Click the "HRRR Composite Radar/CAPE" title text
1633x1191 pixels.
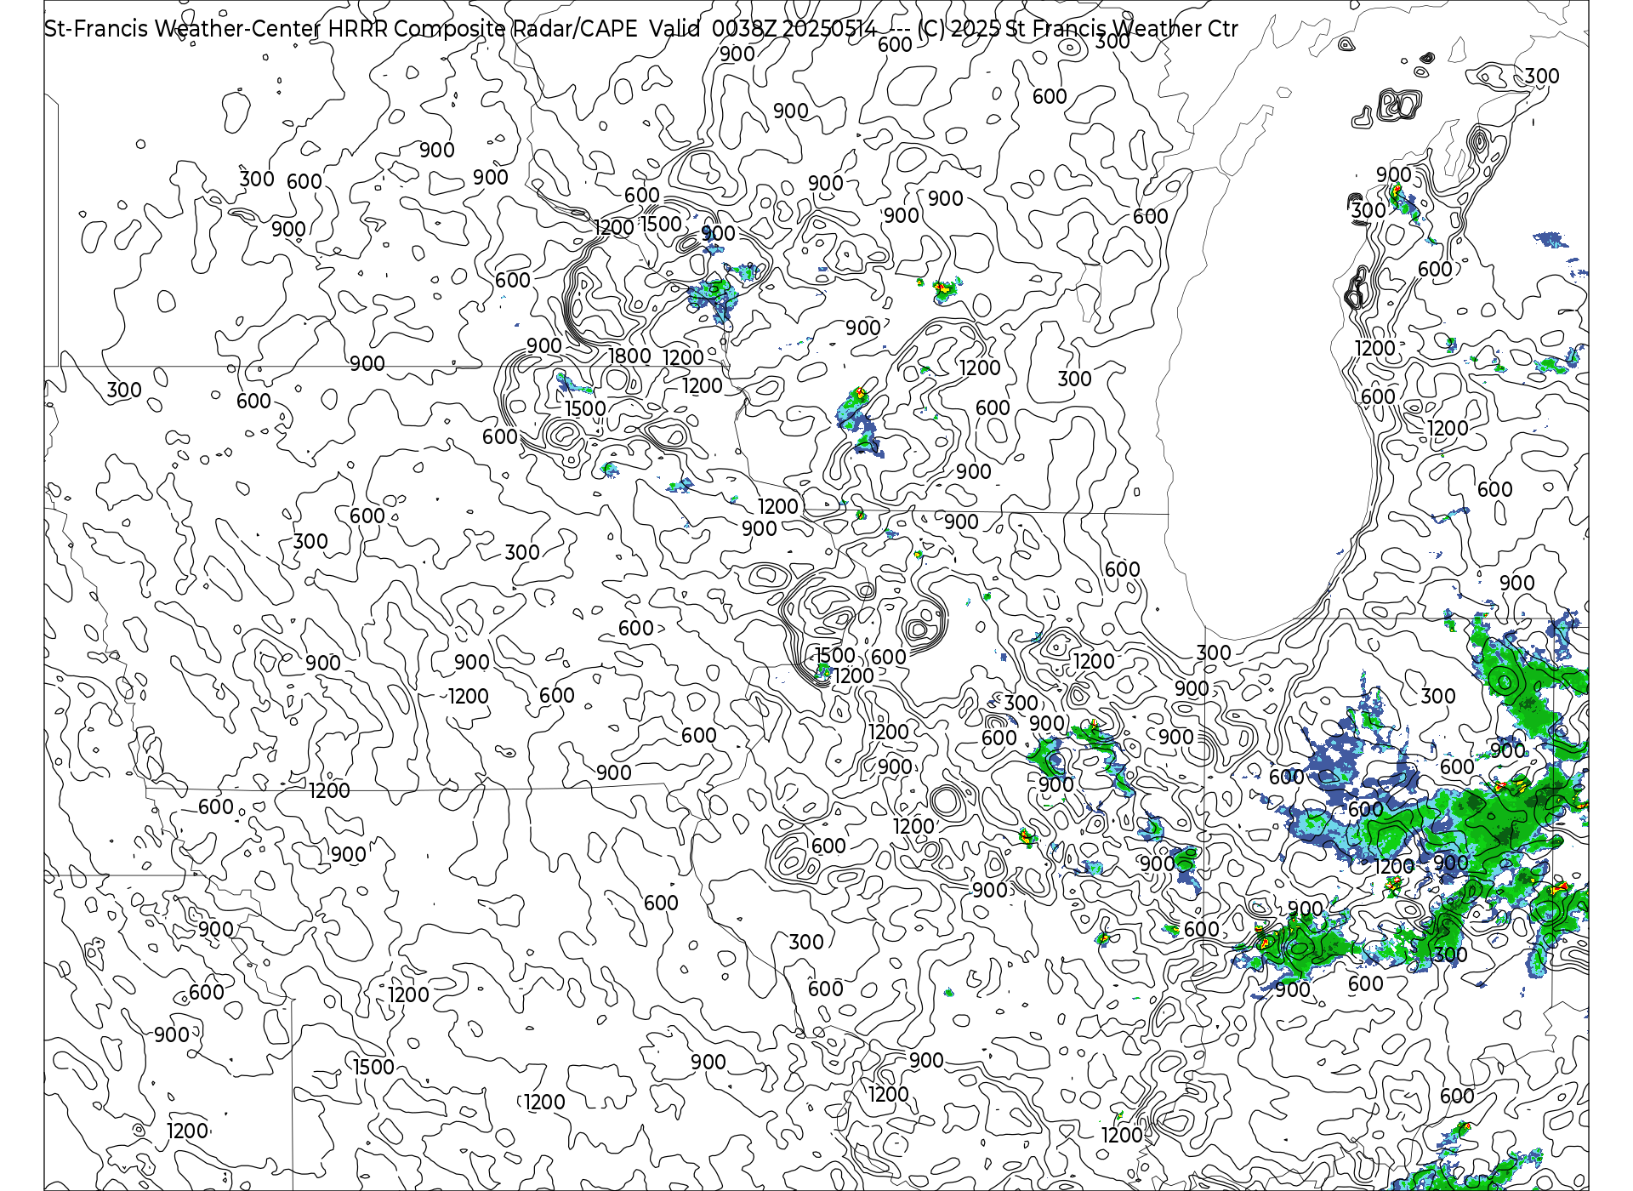pos(482,29)
